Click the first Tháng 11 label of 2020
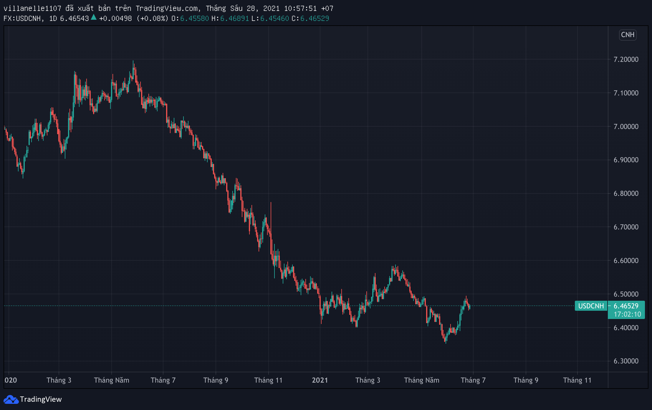The height and width of the screenshot is (410, 652). [x=268, y=380]
